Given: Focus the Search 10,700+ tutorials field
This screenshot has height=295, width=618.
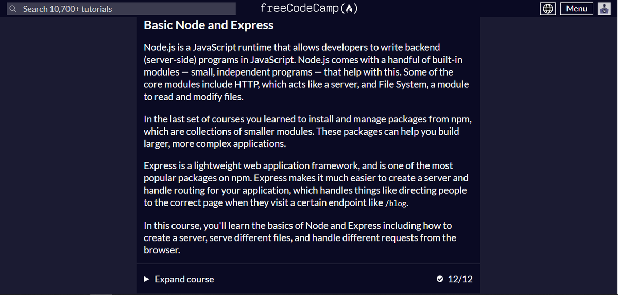Looking at the screenshot, I should point(122,9).
